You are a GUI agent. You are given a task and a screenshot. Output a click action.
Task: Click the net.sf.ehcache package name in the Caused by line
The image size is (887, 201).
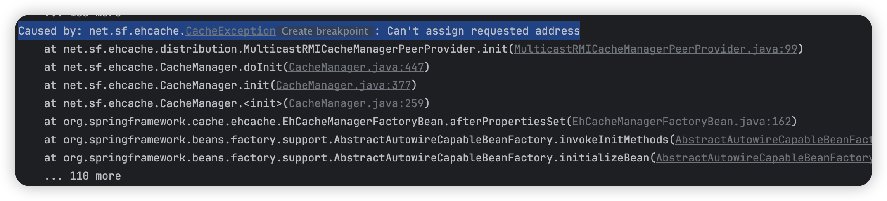point(134,31)
